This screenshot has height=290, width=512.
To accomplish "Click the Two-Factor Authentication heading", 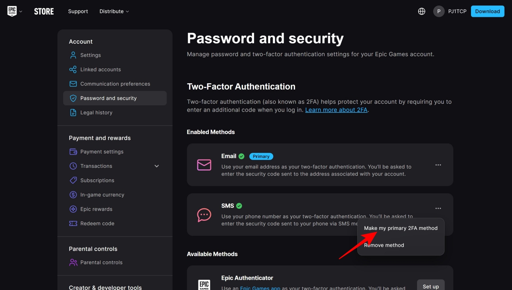I will click(241, 86).
